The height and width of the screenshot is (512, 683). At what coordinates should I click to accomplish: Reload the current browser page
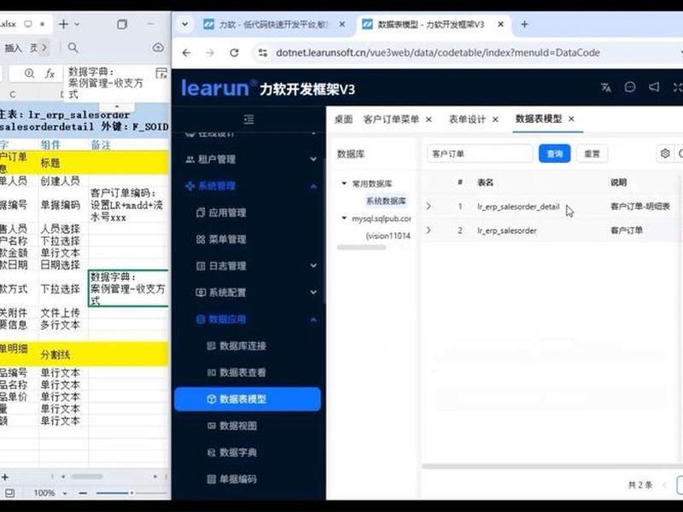click(x=234, y=53)
